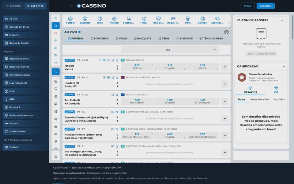This screenshot has width=294, height=184.
Task: Click the Cadastrar register button
Action: (x=266, y=6)
